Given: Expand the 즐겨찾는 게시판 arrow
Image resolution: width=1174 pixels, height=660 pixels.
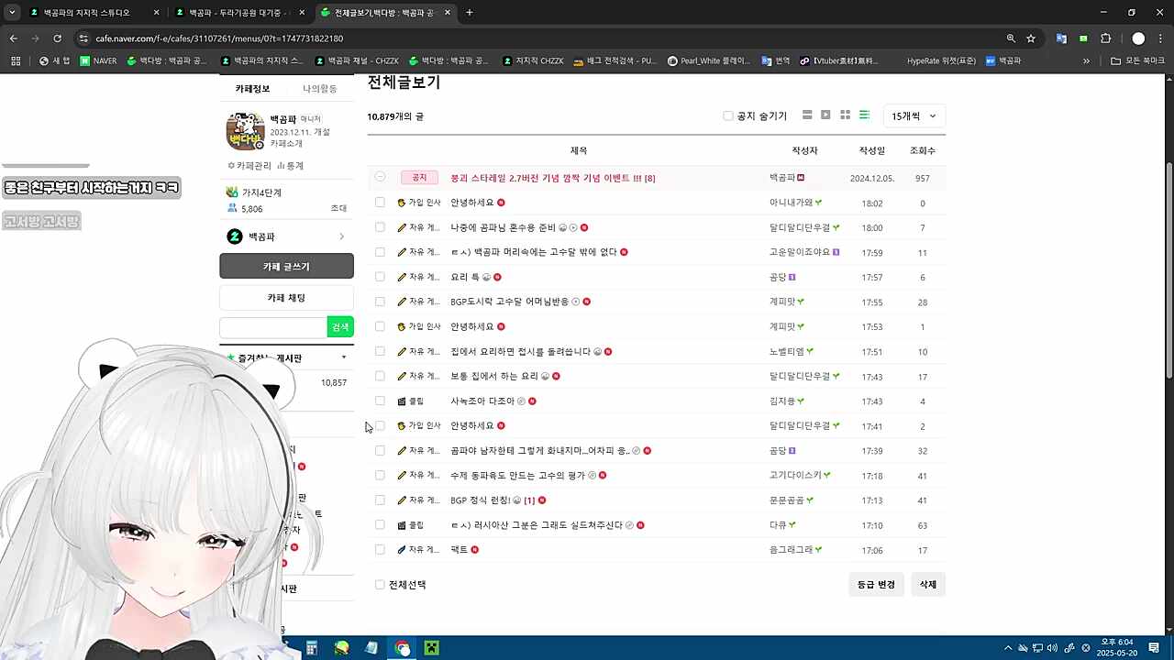Looking at the screenshot, I should point(344,357).
